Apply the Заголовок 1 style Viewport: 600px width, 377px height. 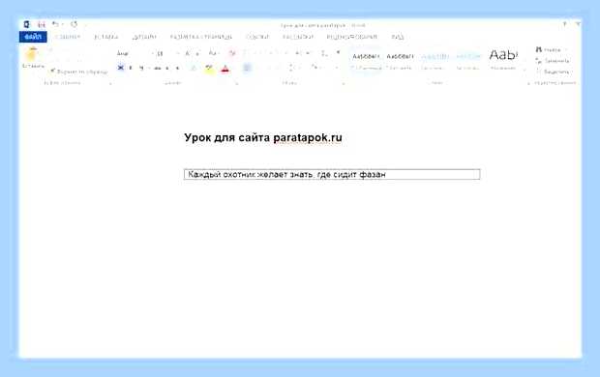[x=435, y=61]
